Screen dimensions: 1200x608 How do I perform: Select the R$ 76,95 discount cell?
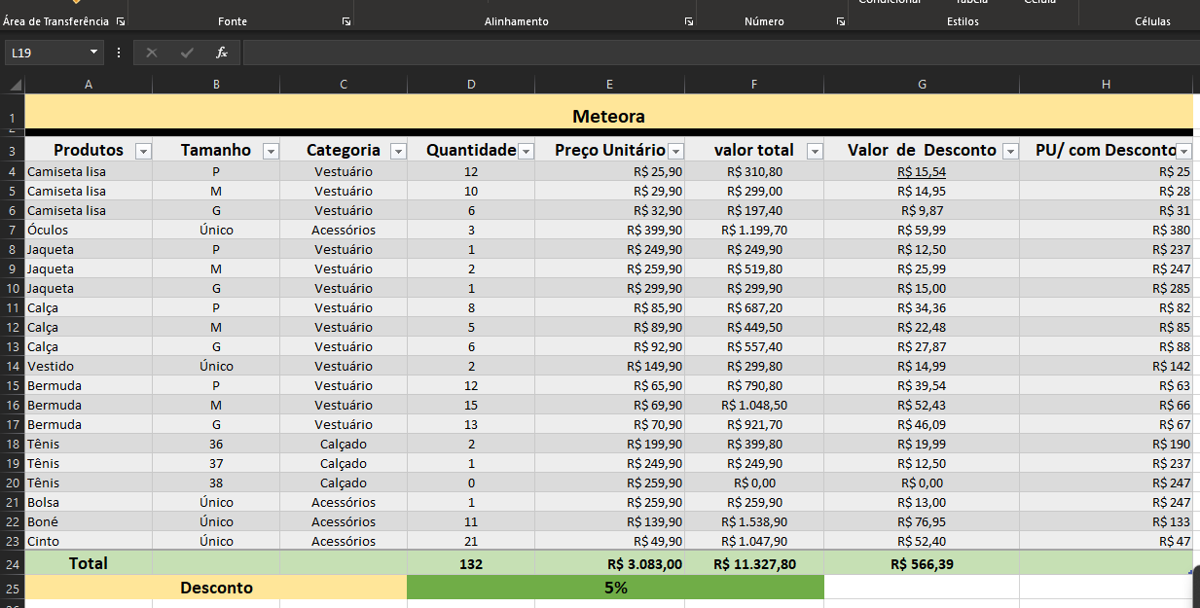pos(922,521)
